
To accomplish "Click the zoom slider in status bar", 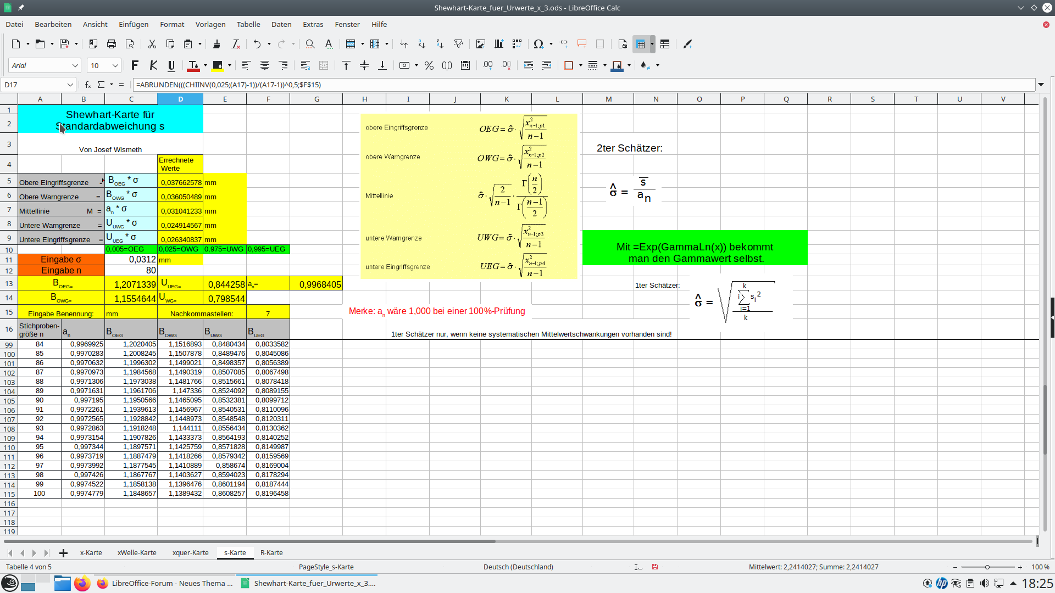I will [x=987, y=567].
